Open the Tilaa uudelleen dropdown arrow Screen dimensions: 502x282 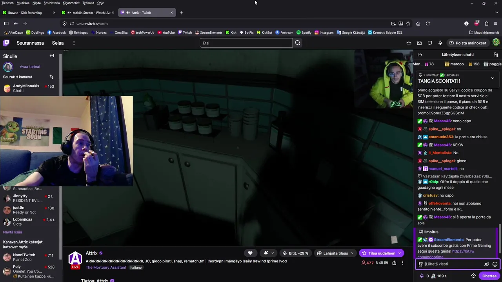[x=400, y=253]
